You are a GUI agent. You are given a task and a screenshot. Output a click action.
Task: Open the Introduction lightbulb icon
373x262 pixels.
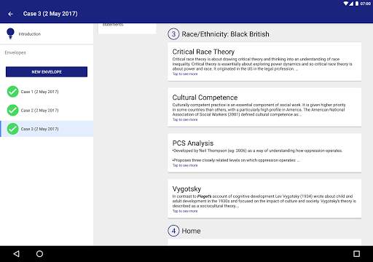(10, 33)
